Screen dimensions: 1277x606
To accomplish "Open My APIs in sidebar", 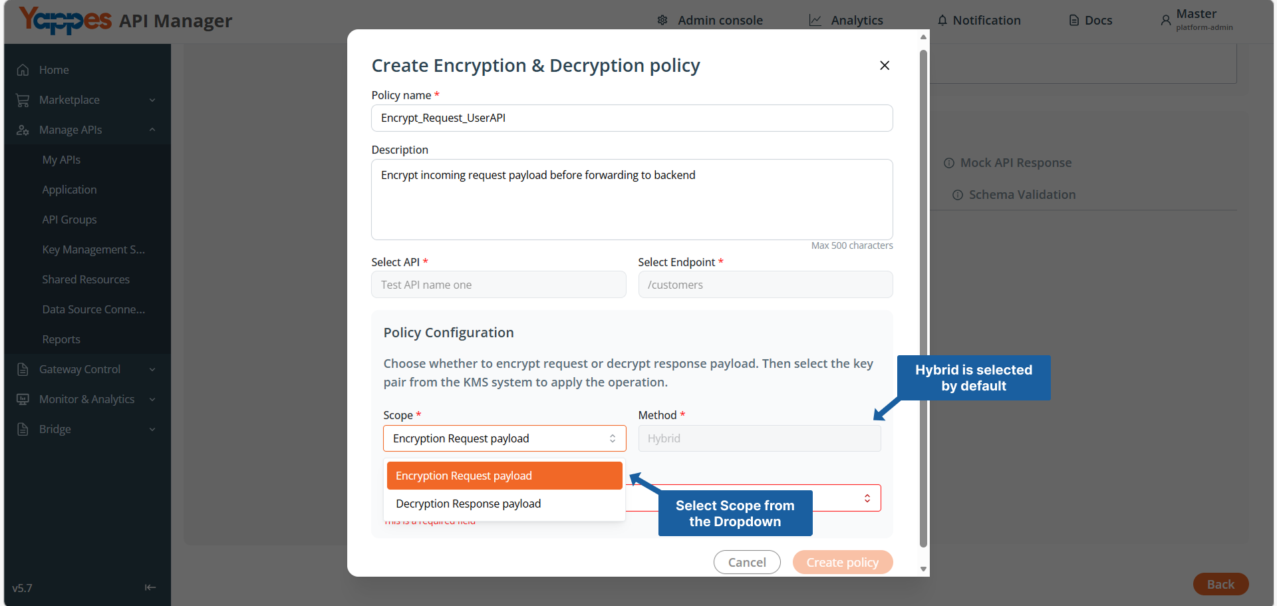I will [61, 160].
